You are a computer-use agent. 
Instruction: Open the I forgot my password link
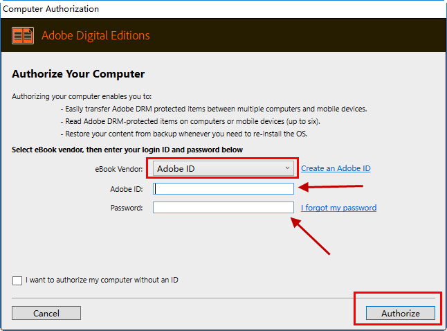tap(338, 208)
